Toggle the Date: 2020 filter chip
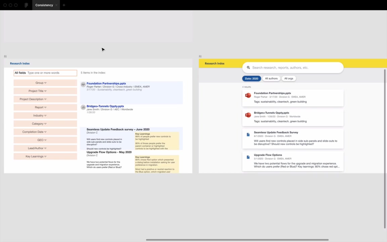 tap(252, 79)
